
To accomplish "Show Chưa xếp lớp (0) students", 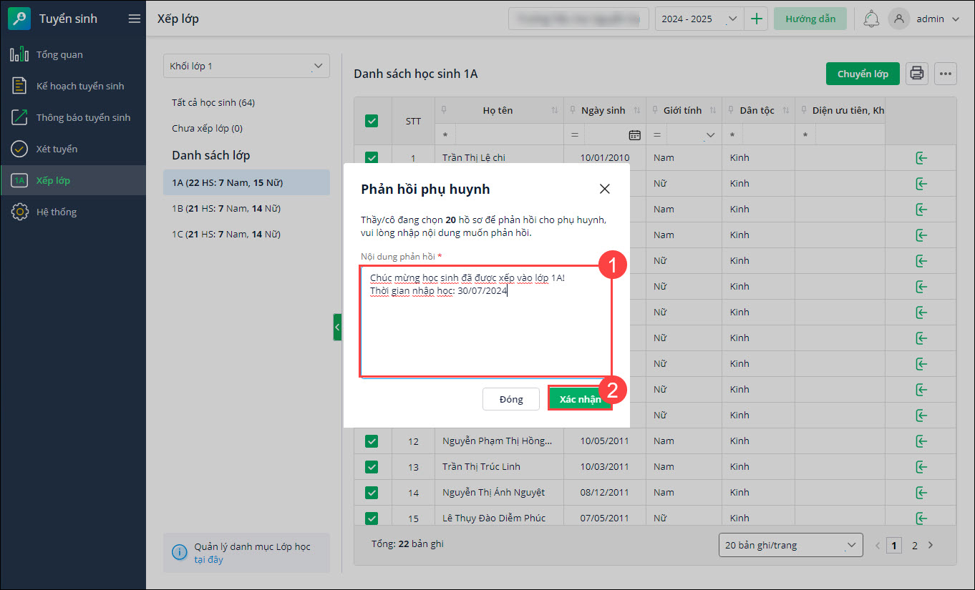I will coord(208,128).
